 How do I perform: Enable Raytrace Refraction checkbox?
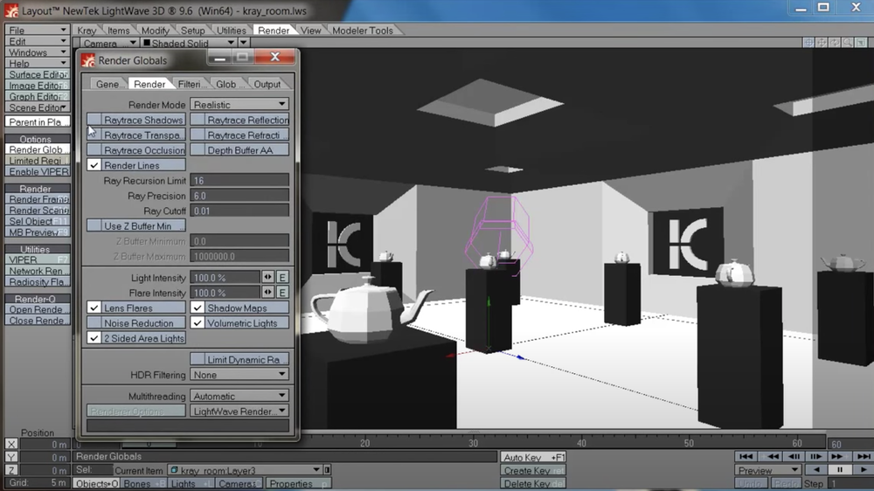pos(198,135)
